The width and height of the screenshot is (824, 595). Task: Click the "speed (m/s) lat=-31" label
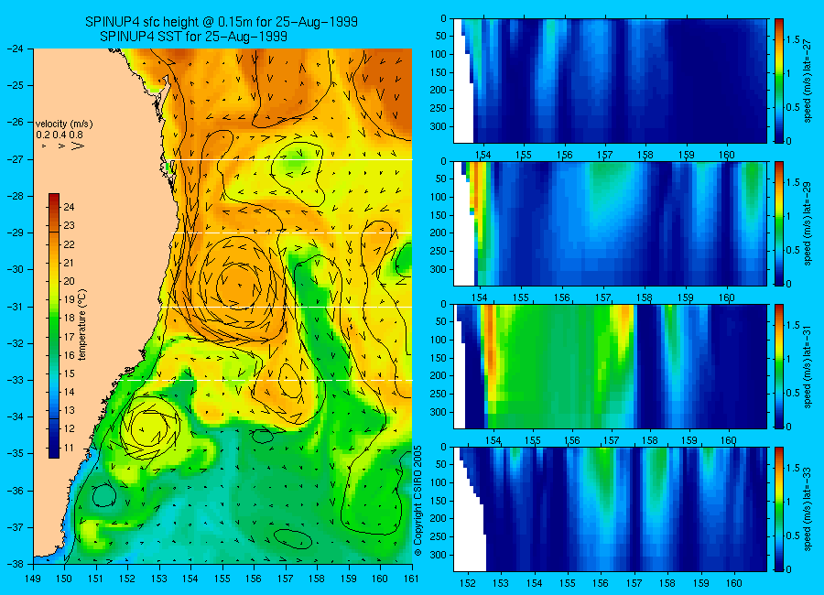click(808, 366)
